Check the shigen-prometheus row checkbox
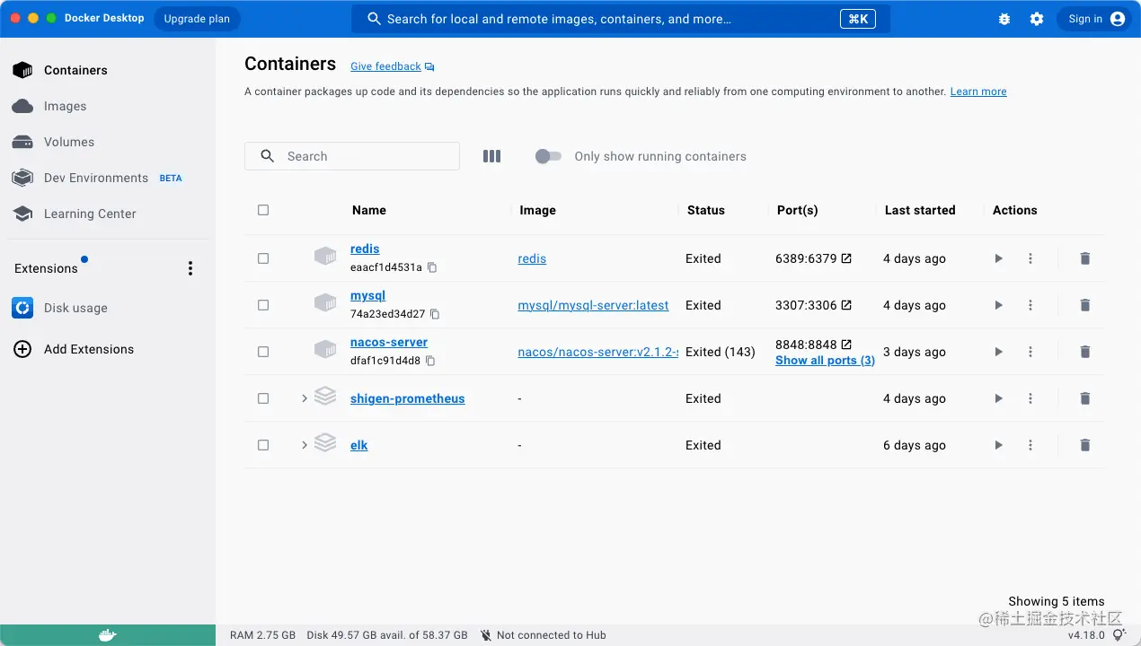 (263, 398)
